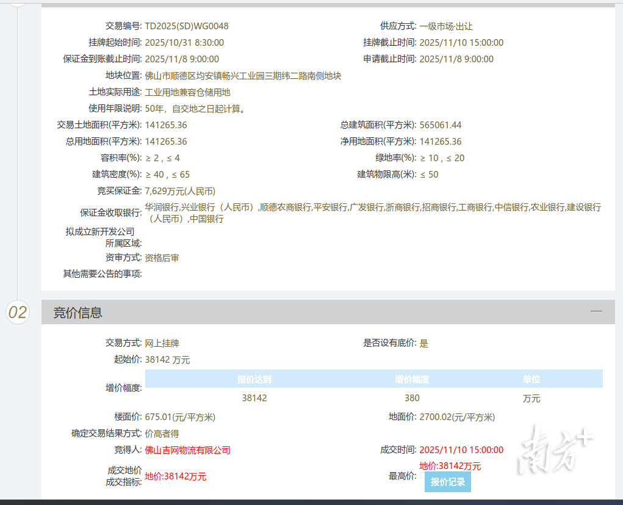Click the 单位 column header

click(x=531, y=379)
